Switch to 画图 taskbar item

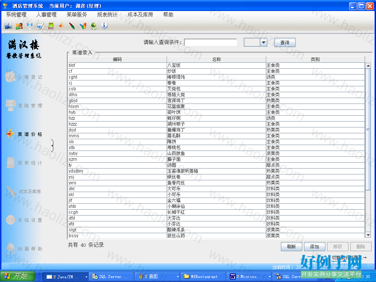(157, 277)
